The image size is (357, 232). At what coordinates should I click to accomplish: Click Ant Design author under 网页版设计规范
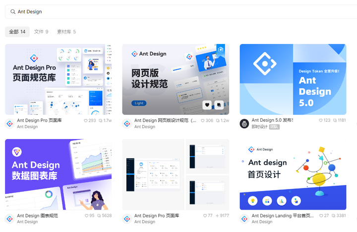click(x=145, y=127)
